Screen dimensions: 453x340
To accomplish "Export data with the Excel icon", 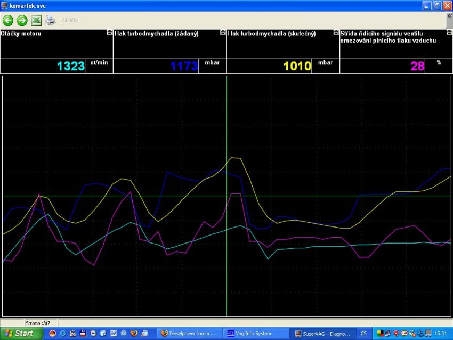I will 36,20.
